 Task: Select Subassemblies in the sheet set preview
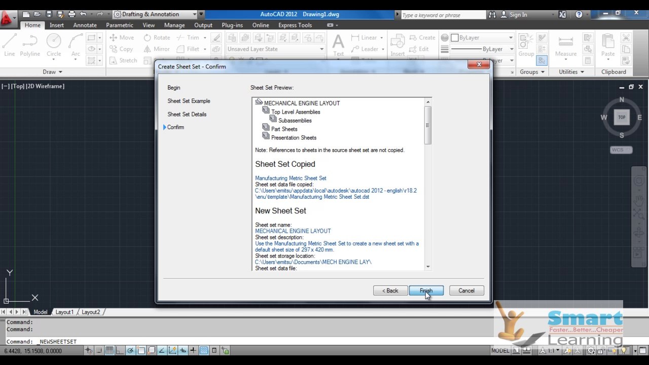[x=295, y=120]
